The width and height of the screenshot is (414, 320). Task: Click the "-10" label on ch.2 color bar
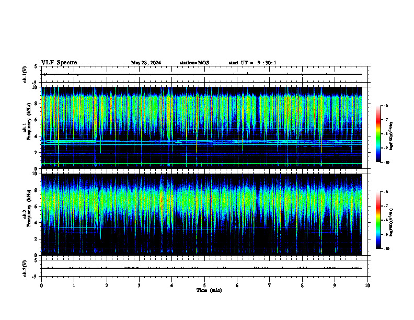[x=387, y=248]
